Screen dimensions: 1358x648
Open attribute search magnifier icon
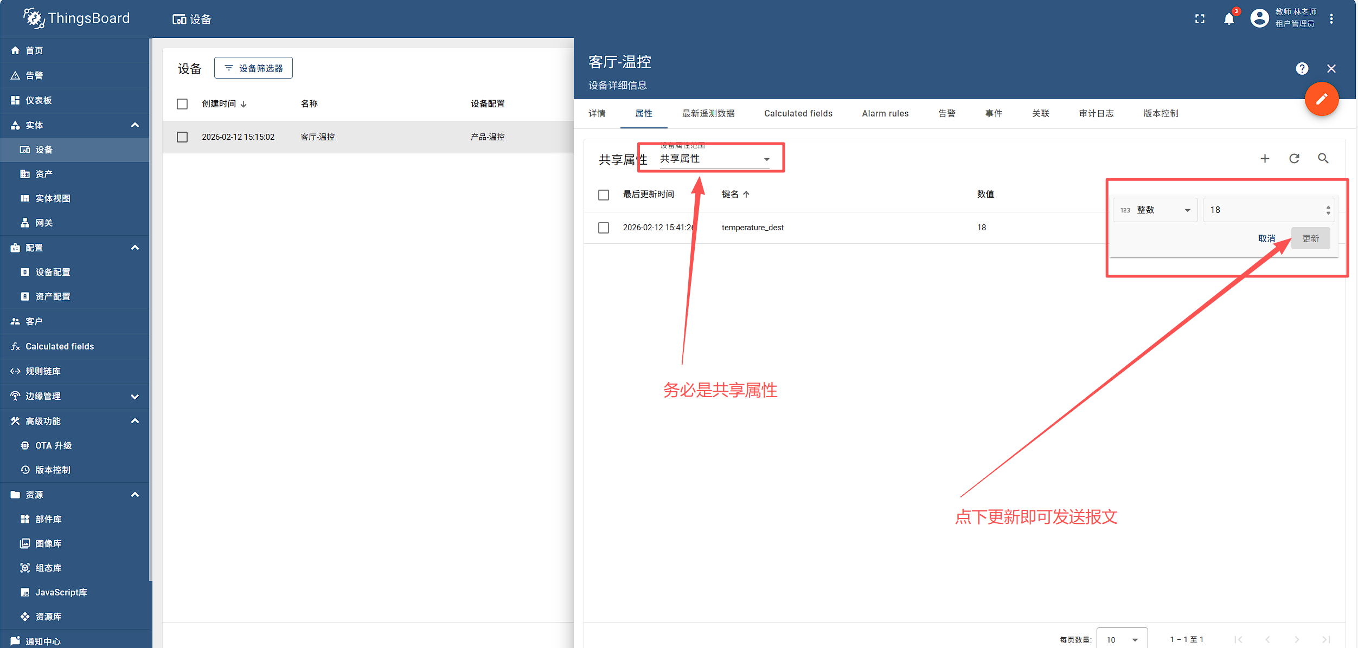point(1323,158)
